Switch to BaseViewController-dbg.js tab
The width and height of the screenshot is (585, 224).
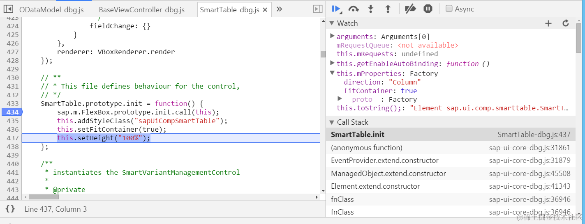pos(142,9)
